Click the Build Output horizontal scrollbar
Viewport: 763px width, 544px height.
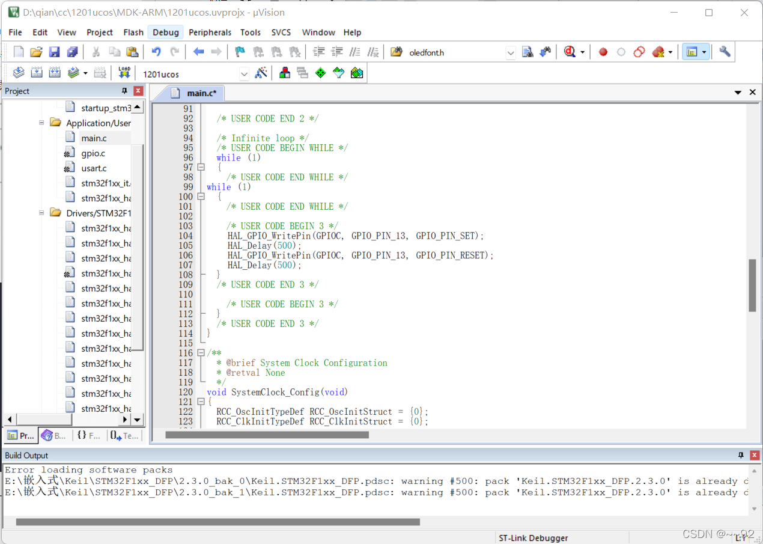(218, 522)
